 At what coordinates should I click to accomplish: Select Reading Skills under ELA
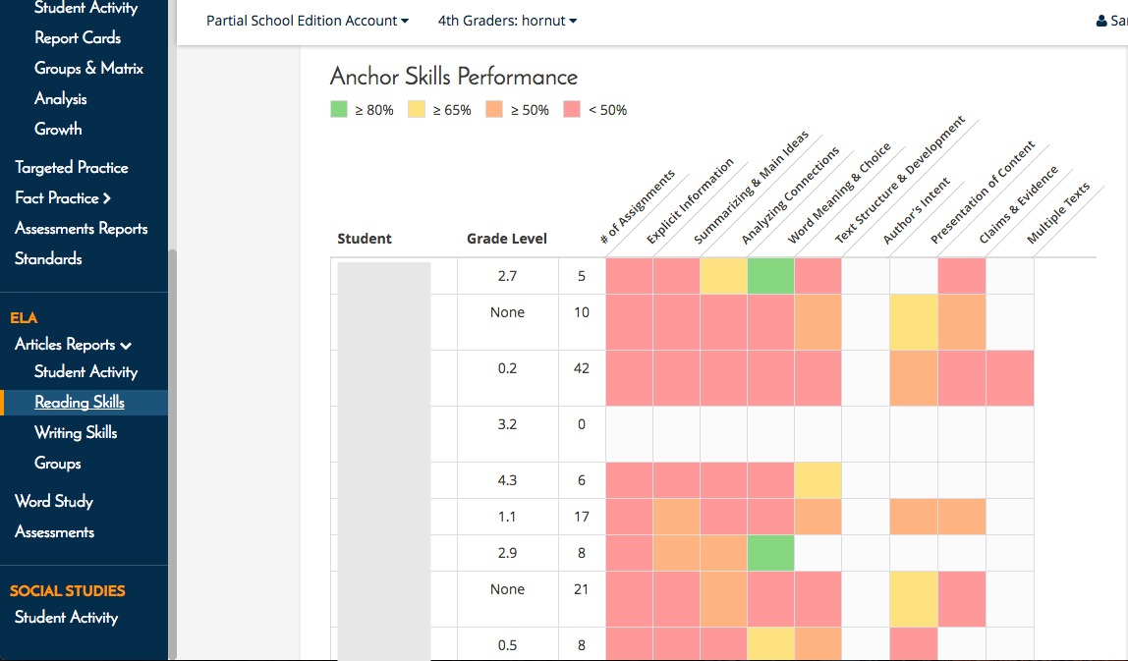click(x=80, y=402)
